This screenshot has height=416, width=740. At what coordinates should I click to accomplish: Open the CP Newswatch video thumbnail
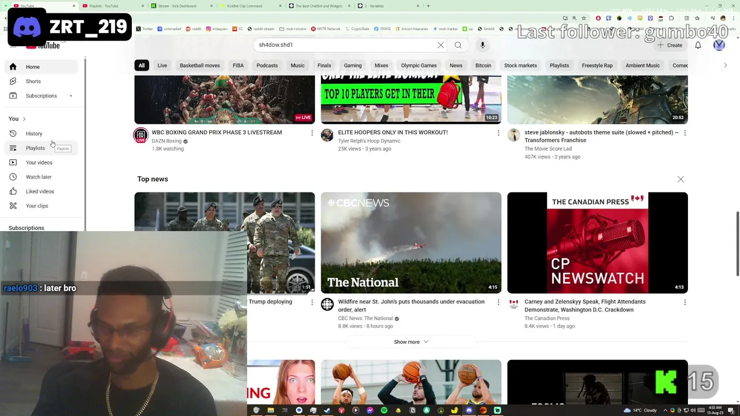[597, 243]
